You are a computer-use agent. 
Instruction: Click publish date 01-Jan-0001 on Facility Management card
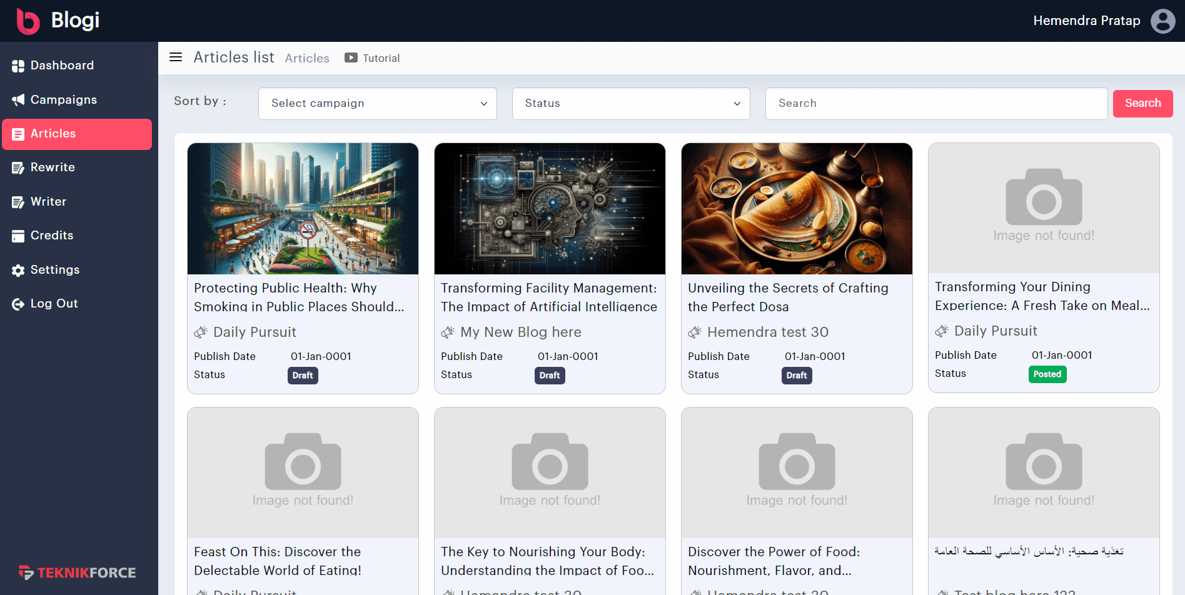tap(568, 356)
